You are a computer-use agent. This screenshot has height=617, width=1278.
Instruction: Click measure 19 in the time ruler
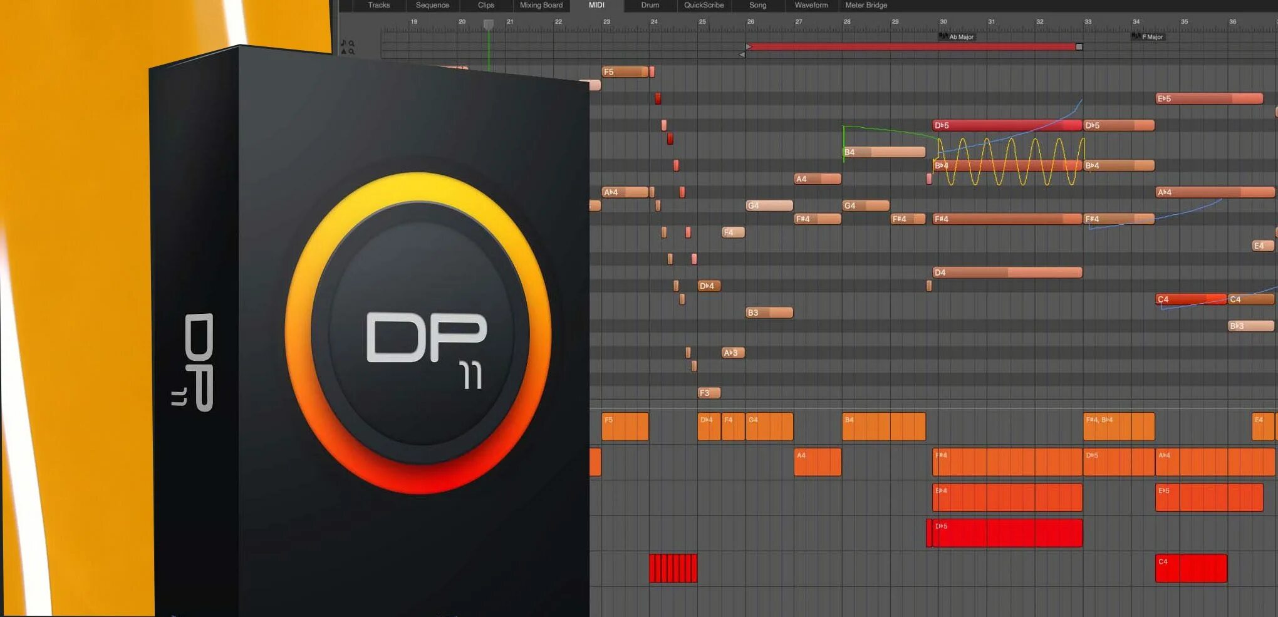click(414, 22)
